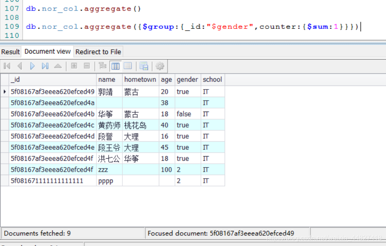Click the export-table-to-file save icon
This screenshot has width=386, height=246.
(x=144, y=66)
